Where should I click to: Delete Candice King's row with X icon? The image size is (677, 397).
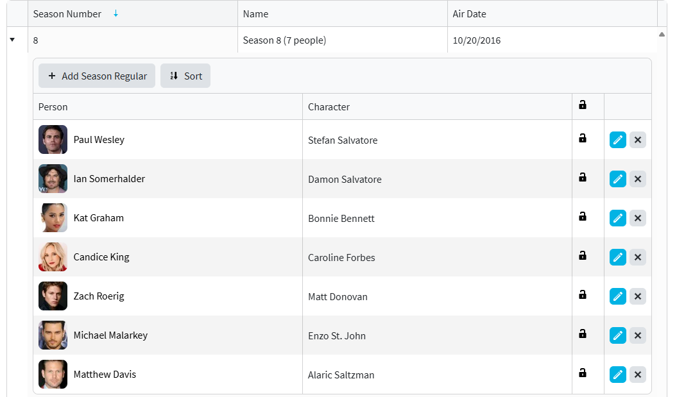click(x=637, y=257)
